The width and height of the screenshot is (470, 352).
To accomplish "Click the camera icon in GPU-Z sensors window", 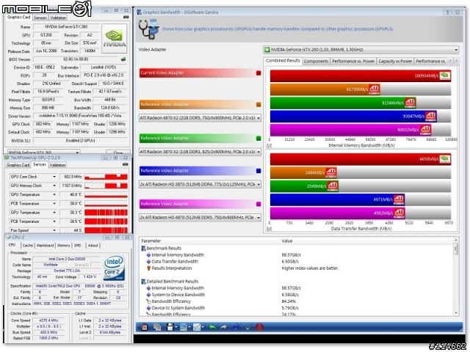I will coord(126,164).
